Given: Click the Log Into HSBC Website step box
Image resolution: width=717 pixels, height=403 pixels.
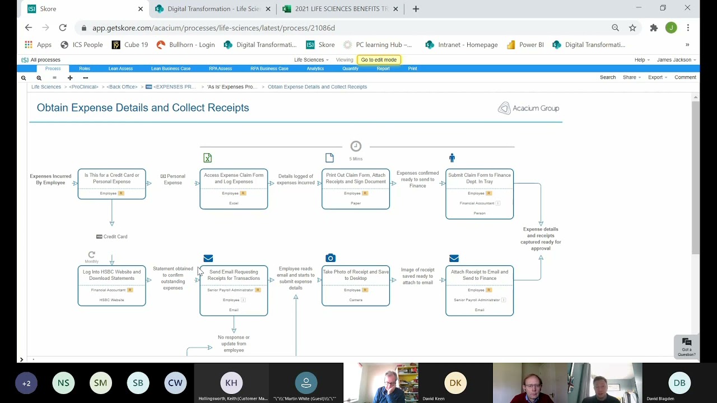Looking at the screenshot, I should (x=112, y=286).
